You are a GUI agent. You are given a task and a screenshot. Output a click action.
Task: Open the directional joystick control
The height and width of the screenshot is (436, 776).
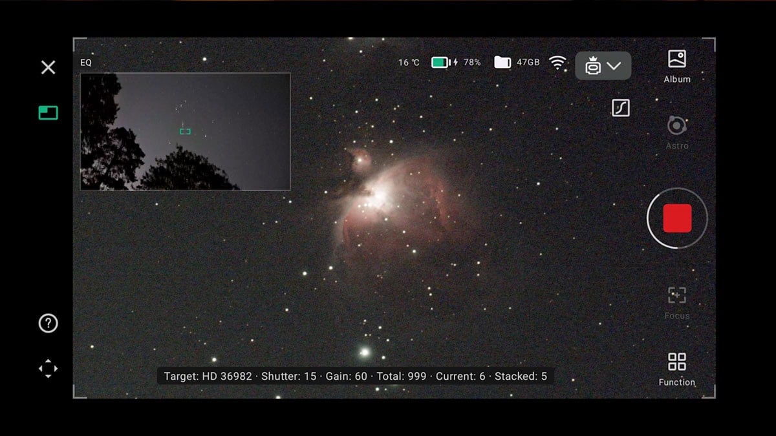(x=48, y=369)
